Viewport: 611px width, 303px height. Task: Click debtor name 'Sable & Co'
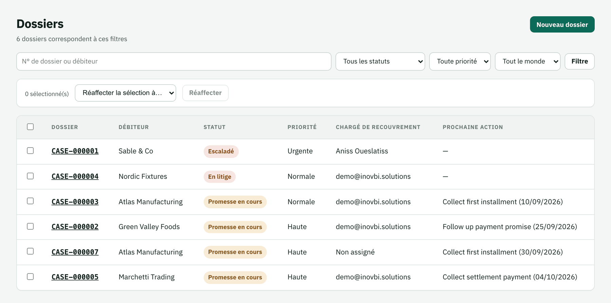(x=136, y=151)
